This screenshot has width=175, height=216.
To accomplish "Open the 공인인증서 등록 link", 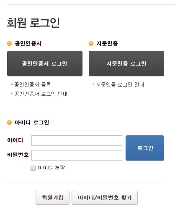I will (33, 84).
